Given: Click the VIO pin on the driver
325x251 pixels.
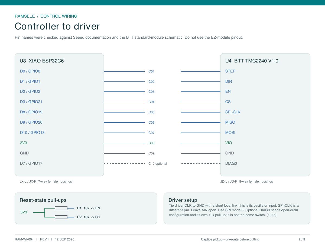Looking at the screenshot, I should point(229,143).
